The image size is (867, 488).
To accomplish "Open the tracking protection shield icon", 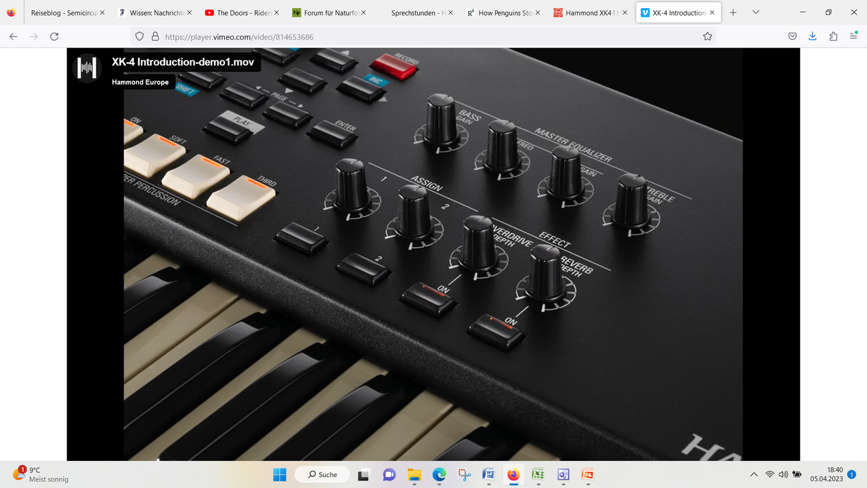I will pos(140,37).
